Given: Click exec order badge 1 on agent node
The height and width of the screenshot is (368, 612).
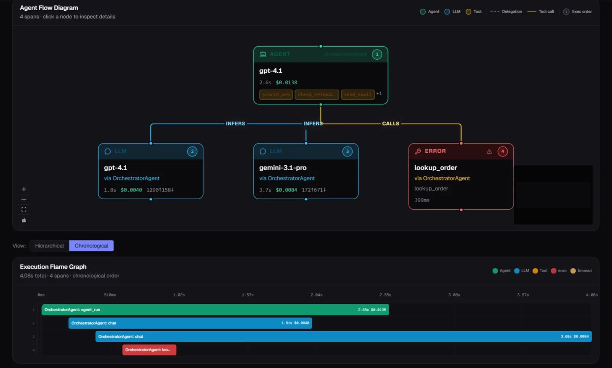Looking at the screenshot, I should point(377,54).
